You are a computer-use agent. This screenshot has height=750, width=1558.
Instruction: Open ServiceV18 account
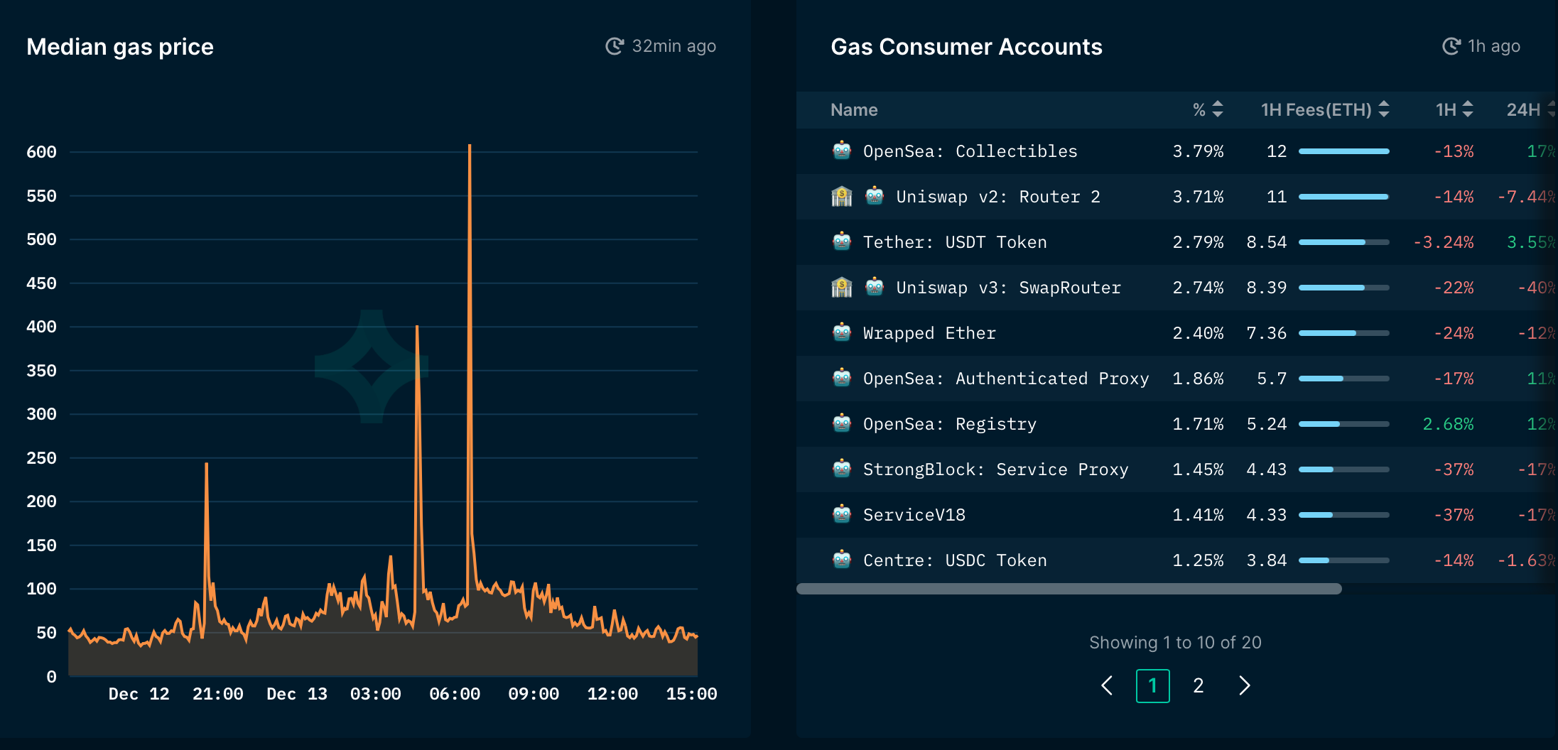(914, 515)
